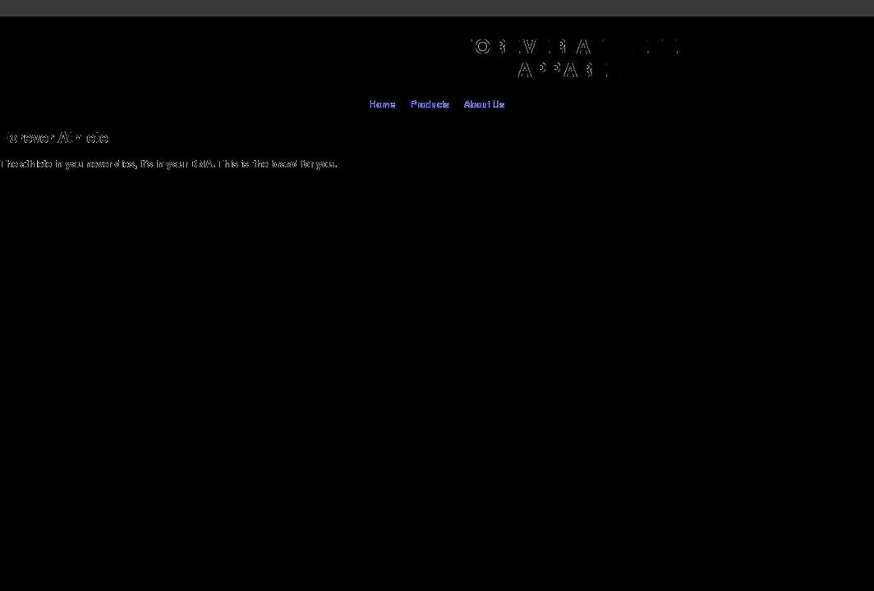Screen dimensions: 874x591
Task: Select Products from the navigation bar
Action: coord(430,104)
